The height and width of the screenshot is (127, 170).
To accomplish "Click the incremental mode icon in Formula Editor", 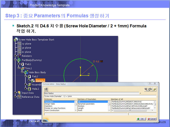I will click(46, 89).
